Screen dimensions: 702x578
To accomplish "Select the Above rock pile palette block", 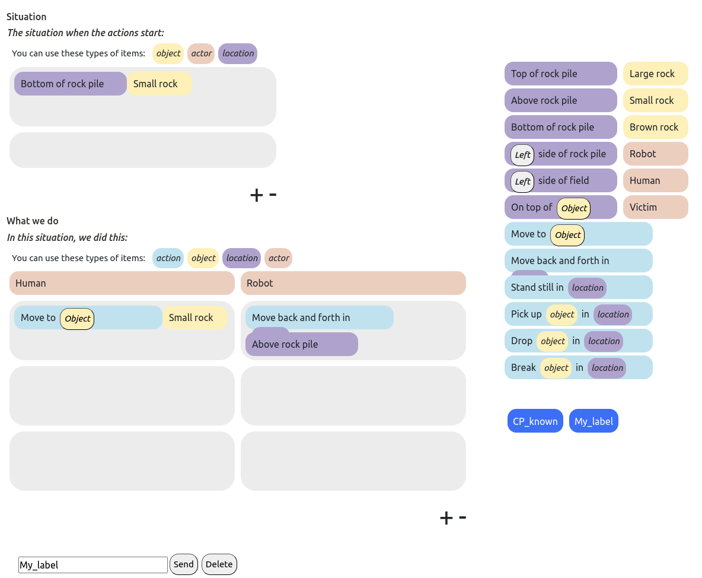I will click(x=560, y=100).
